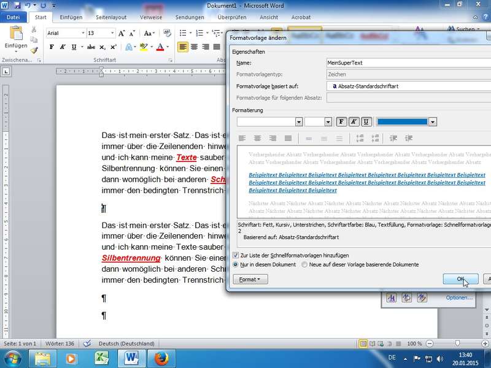This screenshot has width=491, height=368.
Task: Click ribbon align left icon
Action: click(x=183, y=47)
